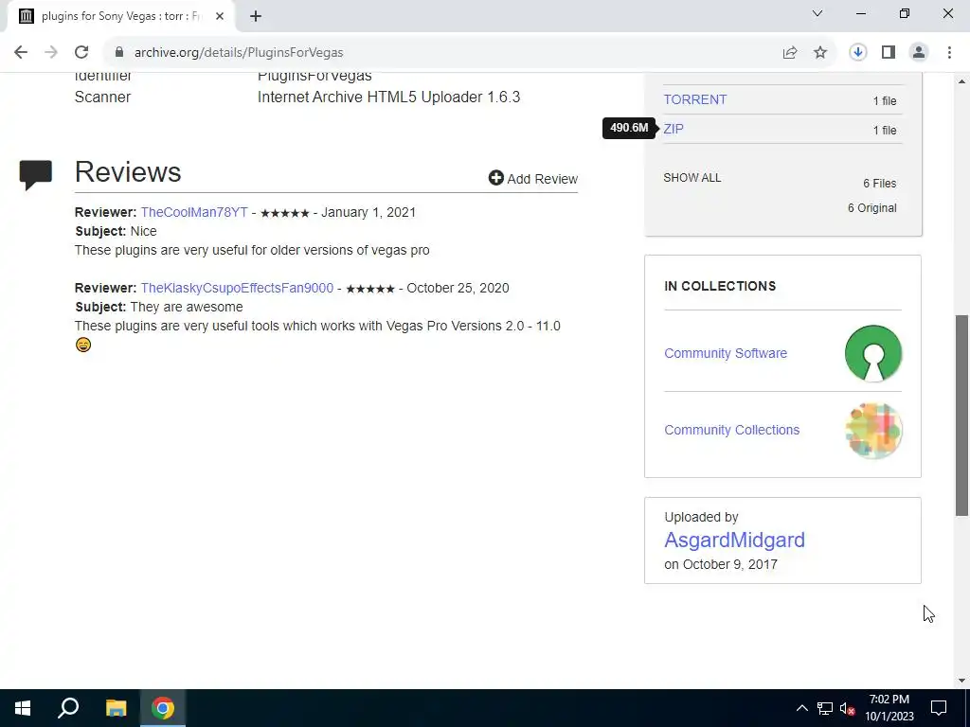Image resolution: width=970 pixels, height=727 pixels.
Task: Click the Internet Archive HTML5 Uploader text
Action: tap(388, 98)
